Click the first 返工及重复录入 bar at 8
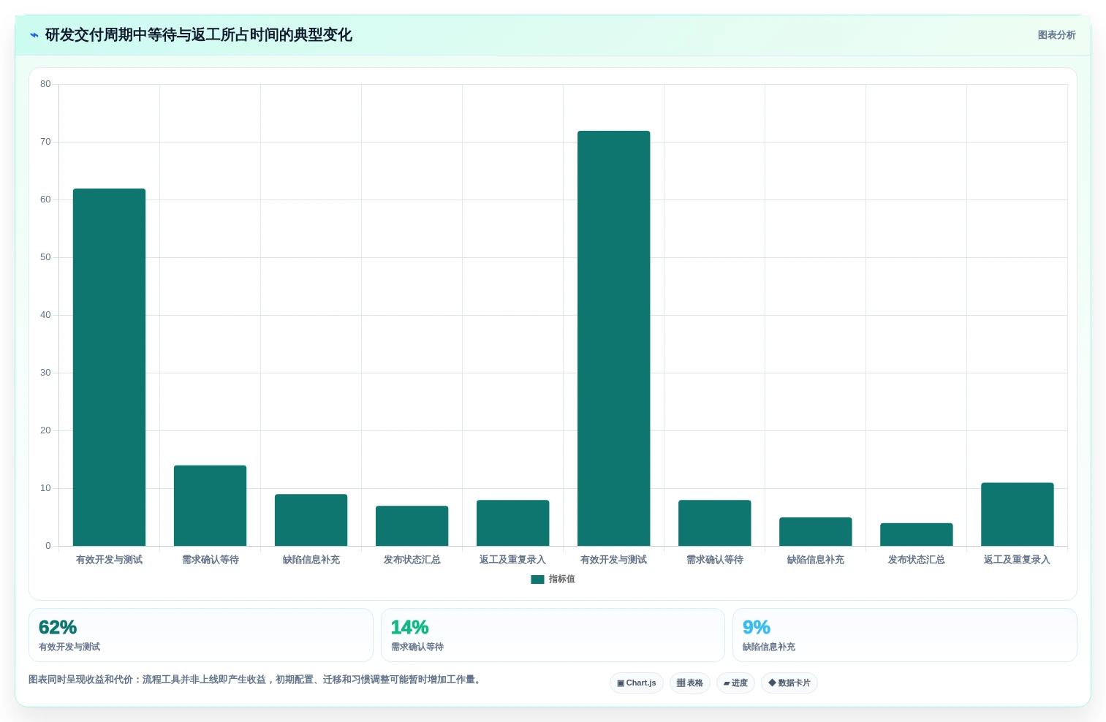 click(x=512, y=523)
